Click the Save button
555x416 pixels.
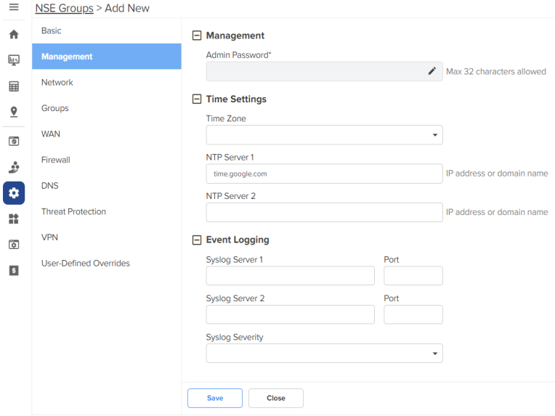215,398
